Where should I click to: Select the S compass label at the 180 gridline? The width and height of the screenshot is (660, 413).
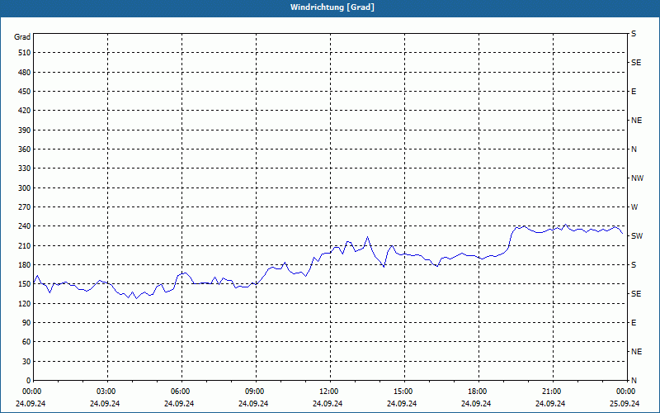click(634, 265)
